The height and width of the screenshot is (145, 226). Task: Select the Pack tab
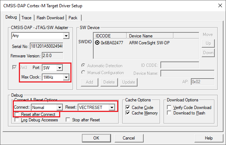(x=73, y=18)
